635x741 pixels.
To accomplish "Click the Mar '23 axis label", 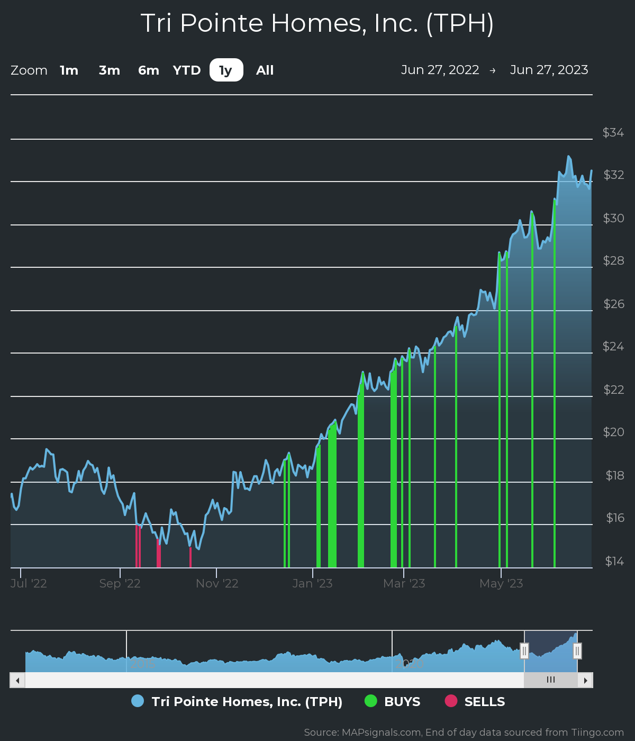I will (404, 583).
